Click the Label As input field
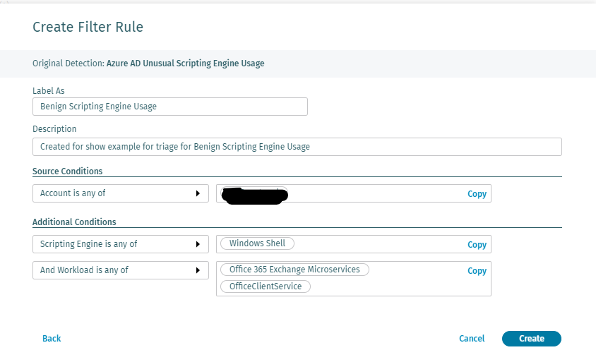This screenshot has height=362, width=596. 170,107
